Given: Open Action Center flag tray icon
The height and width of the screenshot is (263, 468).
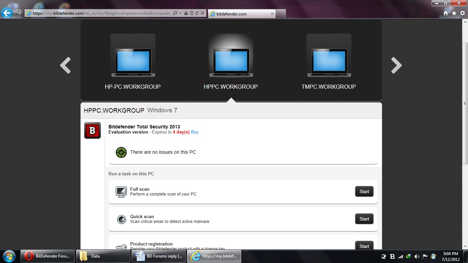Looking at the screenshot, I should coord(425,256).
